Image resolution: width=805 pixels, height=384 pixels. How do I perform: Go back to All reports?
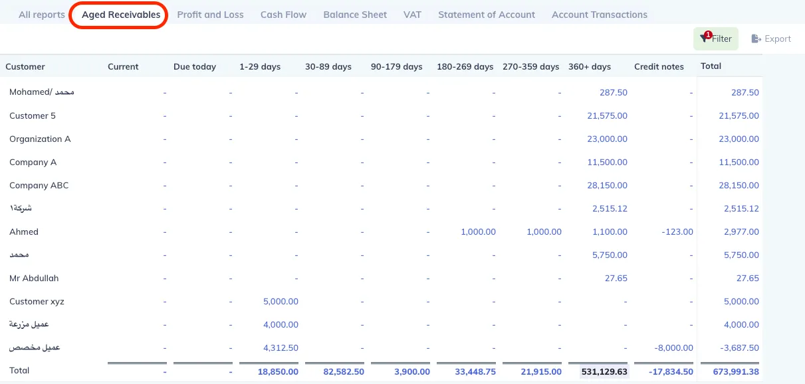click(x=41, y=14)
